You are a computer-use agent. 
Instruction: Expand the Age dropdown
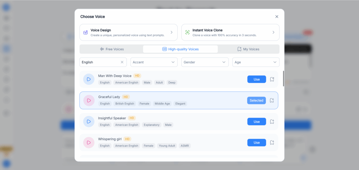tap(256, 62)
